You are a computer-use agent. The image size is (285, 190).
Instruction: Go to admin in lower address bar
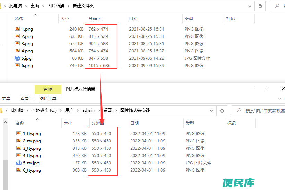tap(88, 110)
